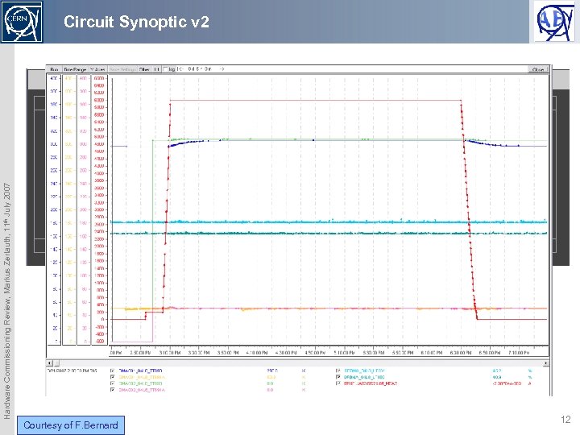
Task: Open the Other menu in the toolbar
Action: pyautogui.click(x=145, y=69)
